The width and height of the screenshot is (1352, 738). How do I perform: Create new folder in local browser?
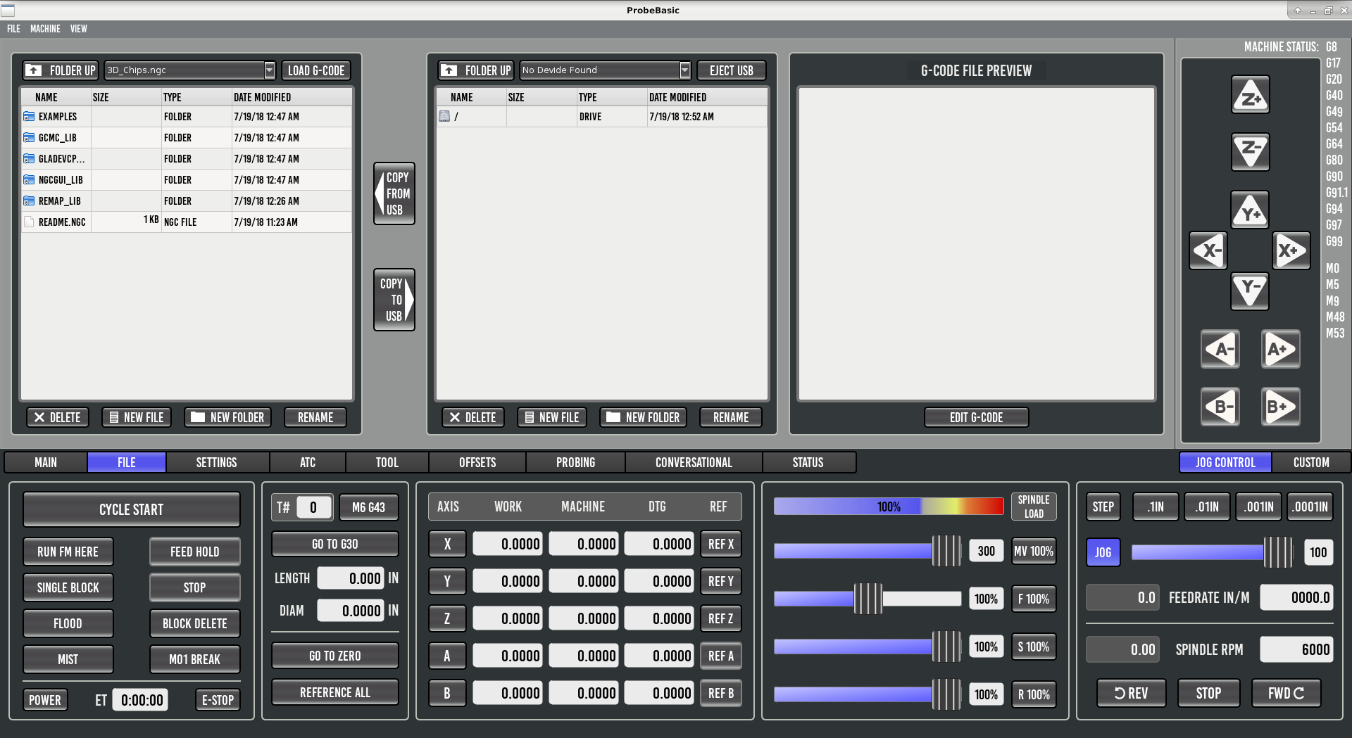[x=227, y=417]
